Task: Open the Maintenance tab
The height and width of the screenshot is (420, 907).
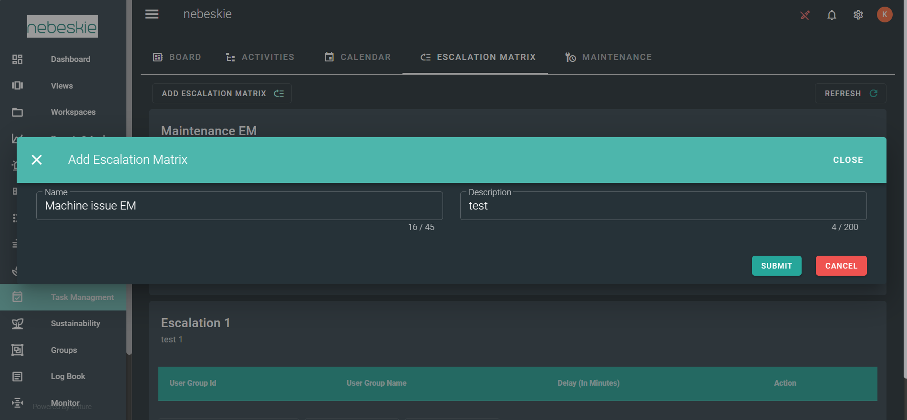Action: (608, 57)
